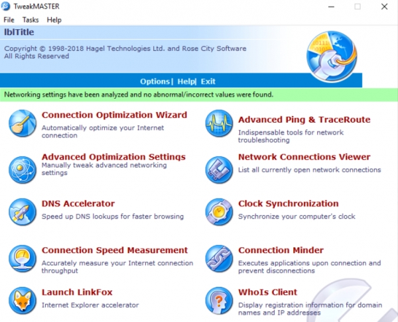Click the Exit link in blue bar
This screenshot has width=398, height=322.
[x=208, y=81]
